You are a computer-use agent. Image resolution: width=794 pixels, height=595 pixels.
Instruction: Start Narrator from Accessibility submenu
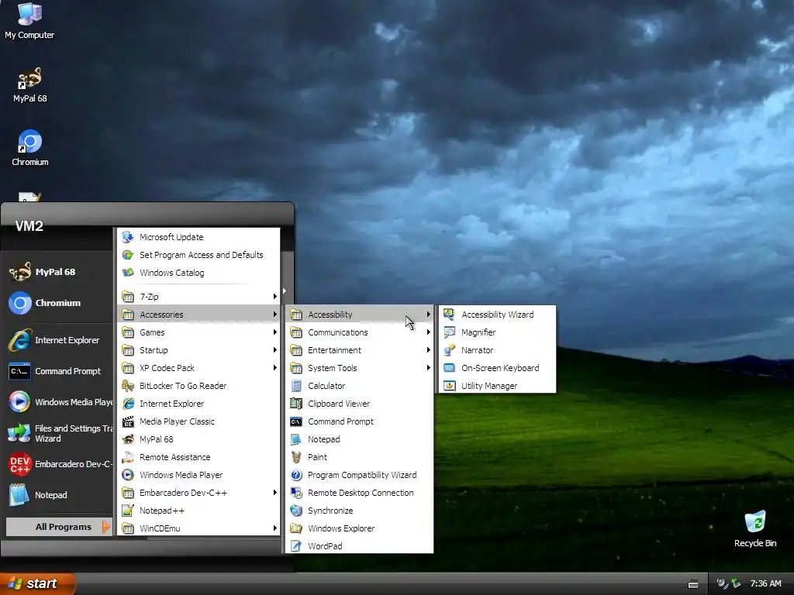point(497,349)
